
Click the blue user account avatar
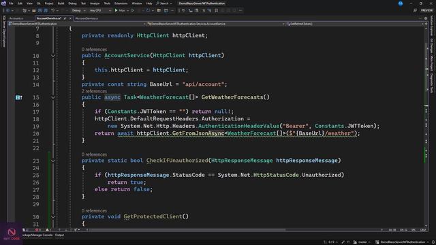click(401, 3)
